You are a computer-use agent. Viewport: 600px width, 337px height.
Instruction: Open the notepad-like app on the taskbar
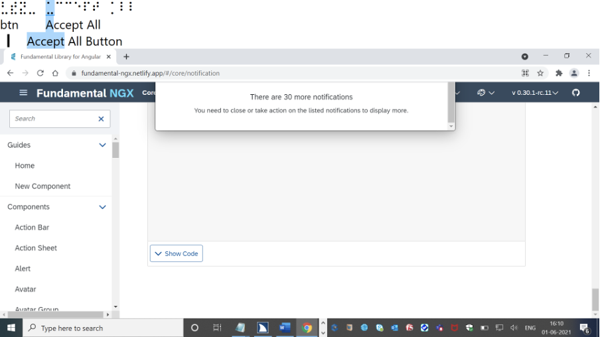(x=240, y=328)
